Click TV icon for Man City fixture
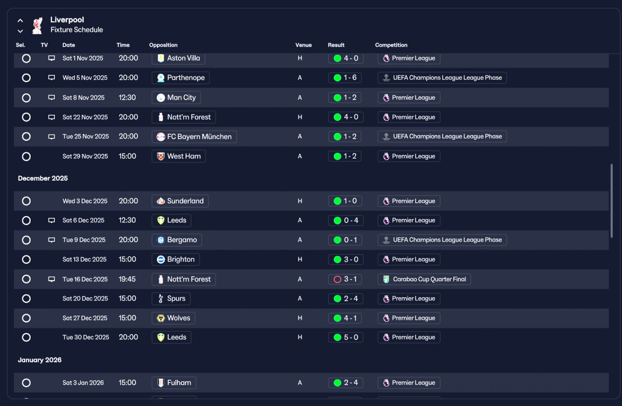This screenshot has height=406, width=622. [52, 98]
